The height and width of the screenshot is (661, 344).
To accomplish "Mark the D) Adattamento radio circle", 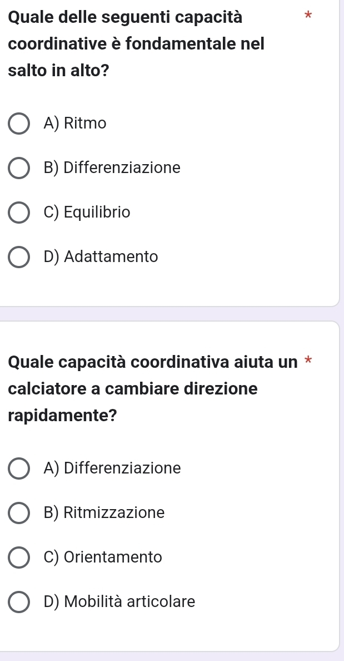I will point(19,257).
